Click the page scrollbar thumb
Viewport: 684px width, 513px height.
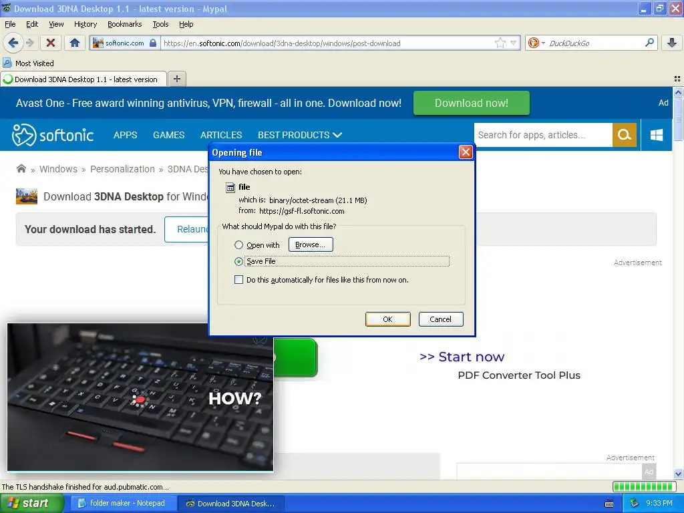(678, 119)
